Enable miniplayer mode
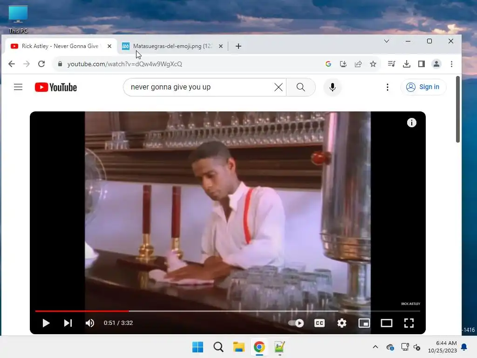 364,323
